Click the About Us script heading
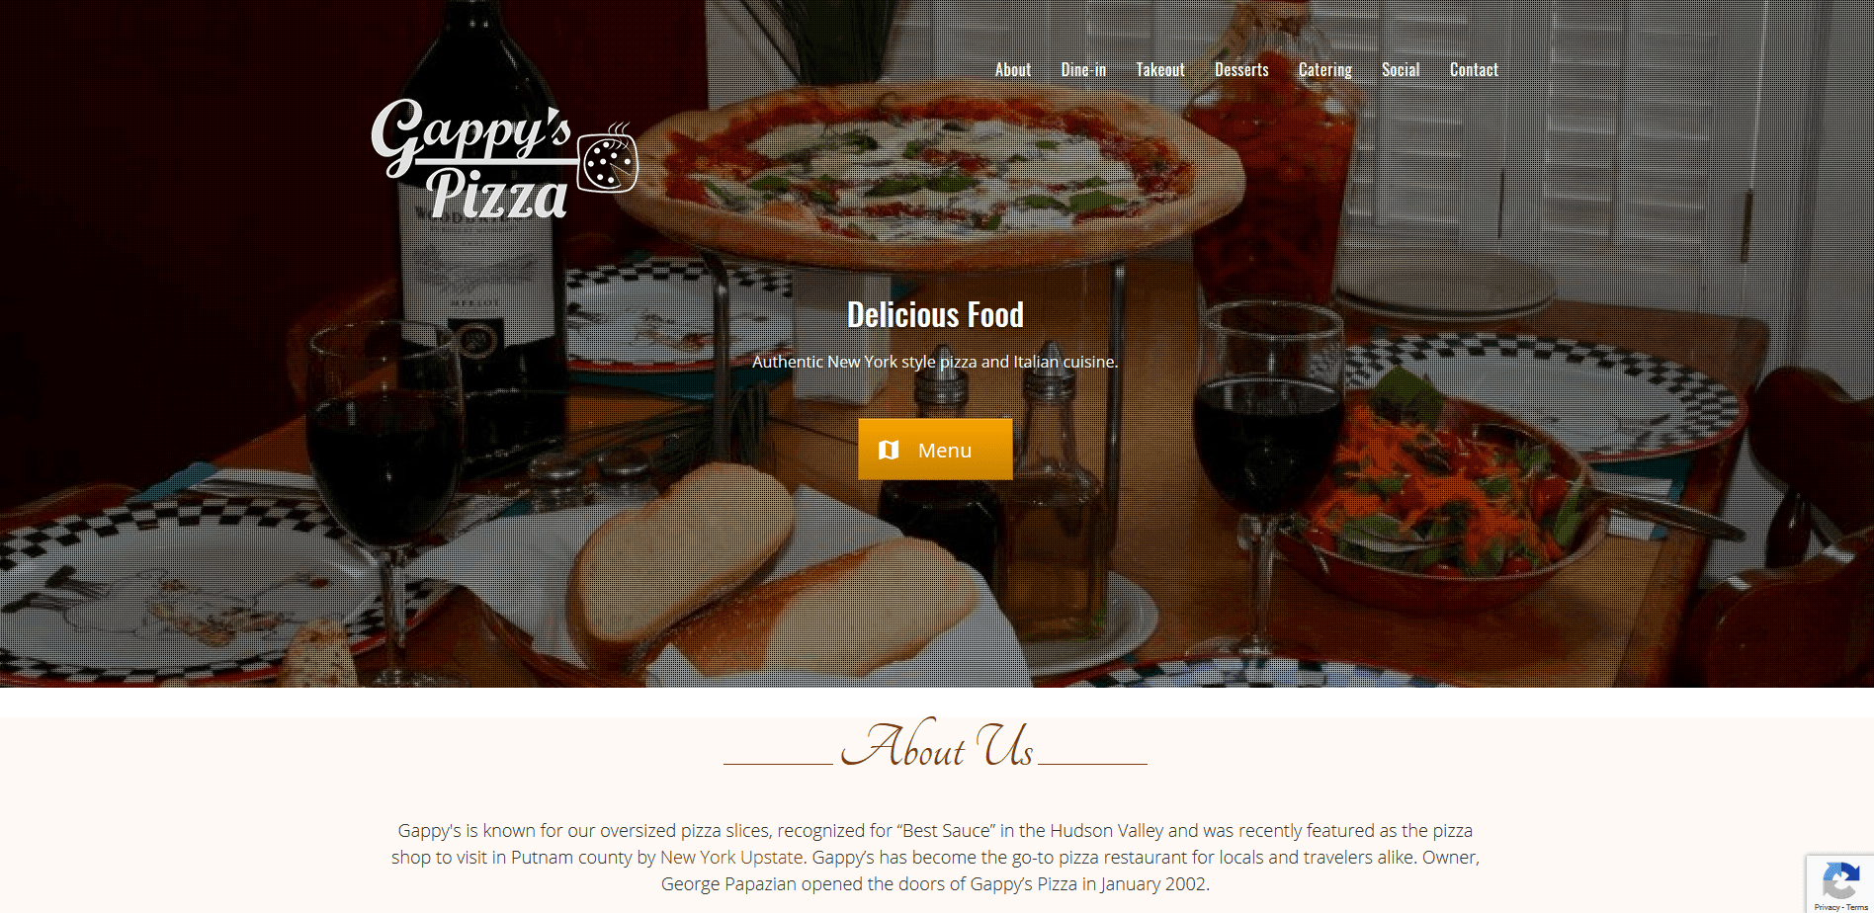This screenshot has height=913, width=1874. 936,745
